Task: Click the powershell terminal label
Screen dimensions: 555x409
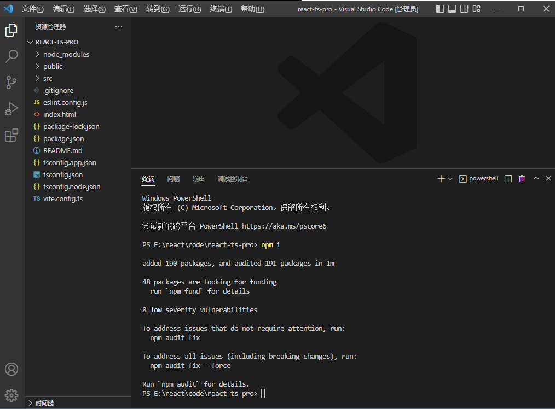Action: [483, 178]
